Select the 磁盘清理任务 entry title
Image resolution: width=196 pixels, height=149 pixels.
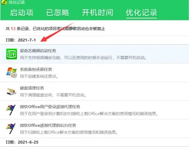32,88
